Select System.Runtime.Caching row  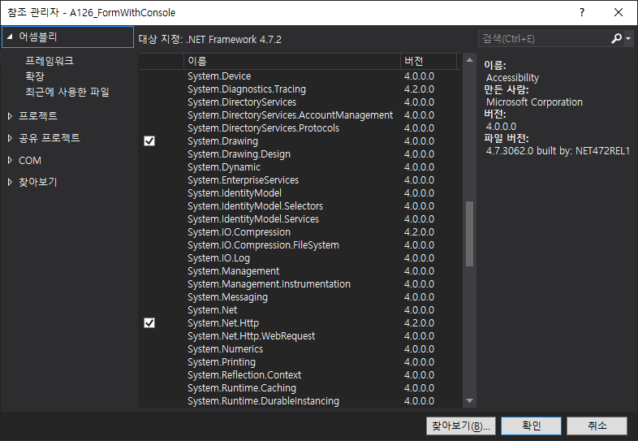coord(300,388)
